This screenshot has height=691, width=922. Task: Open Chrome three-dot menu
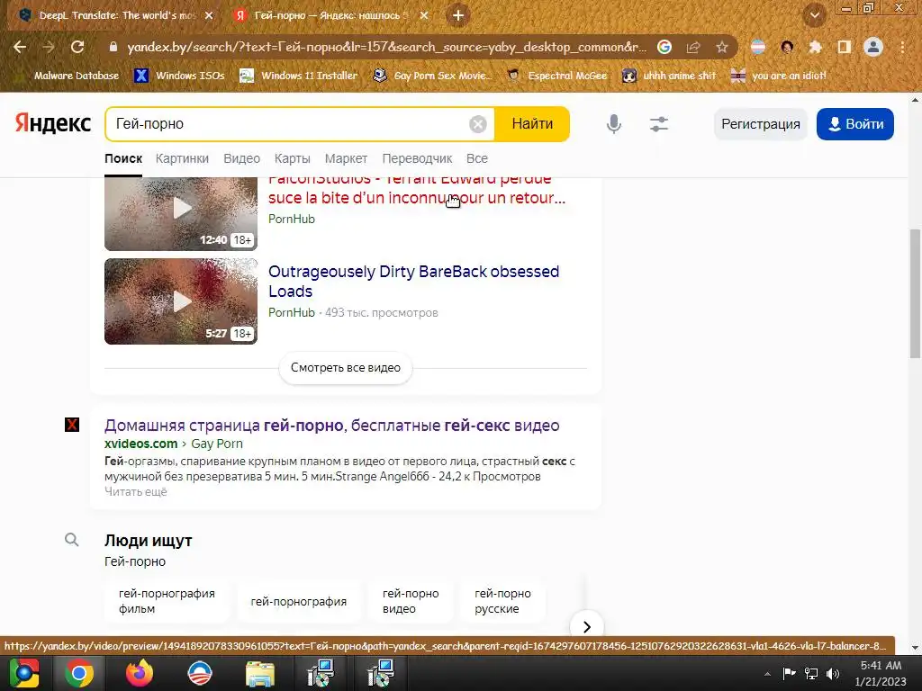902,47
